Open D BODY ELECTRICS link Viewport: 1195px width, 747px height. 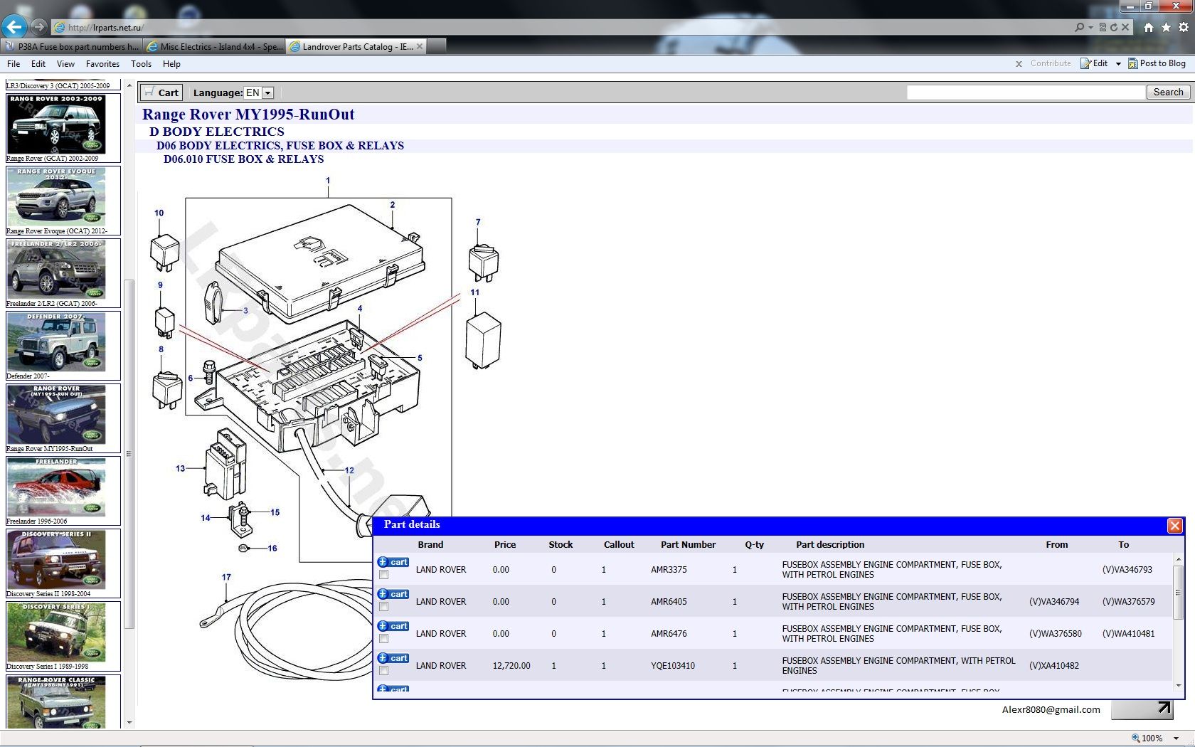click(217, 132)
